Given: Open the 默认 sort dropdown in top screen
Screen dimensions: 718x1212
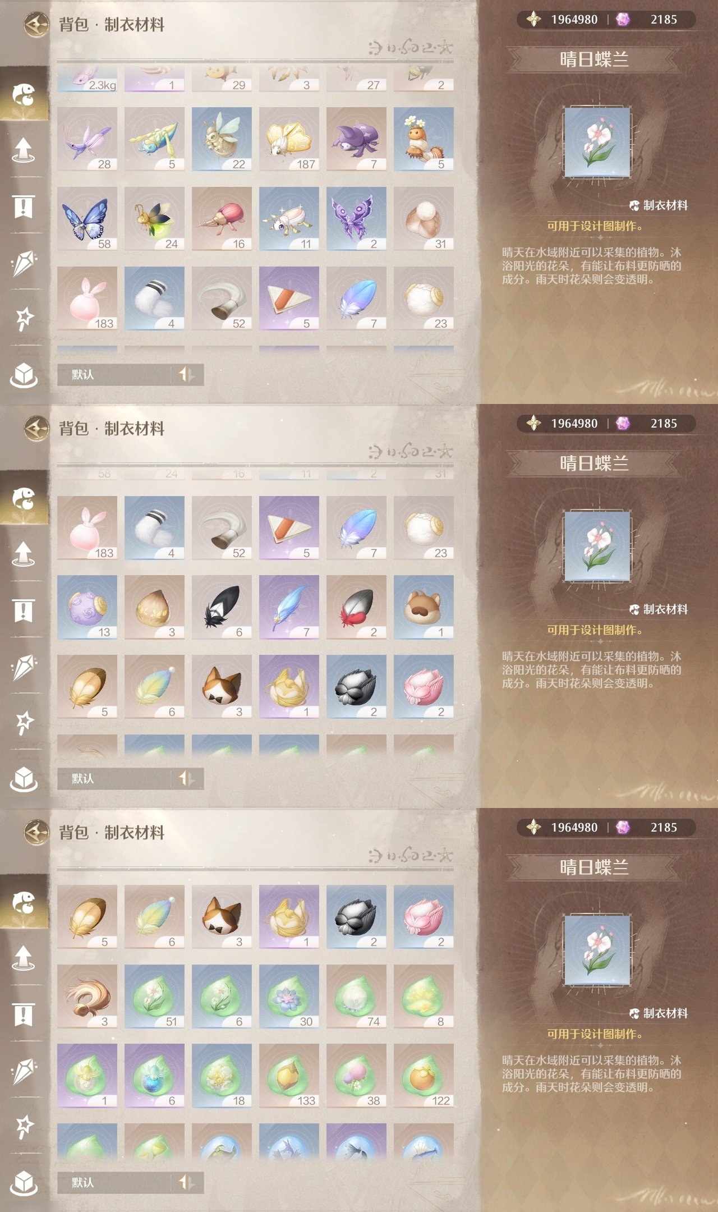Looking at the screenshot, I should pyautogui.click(x=114, y=374).
